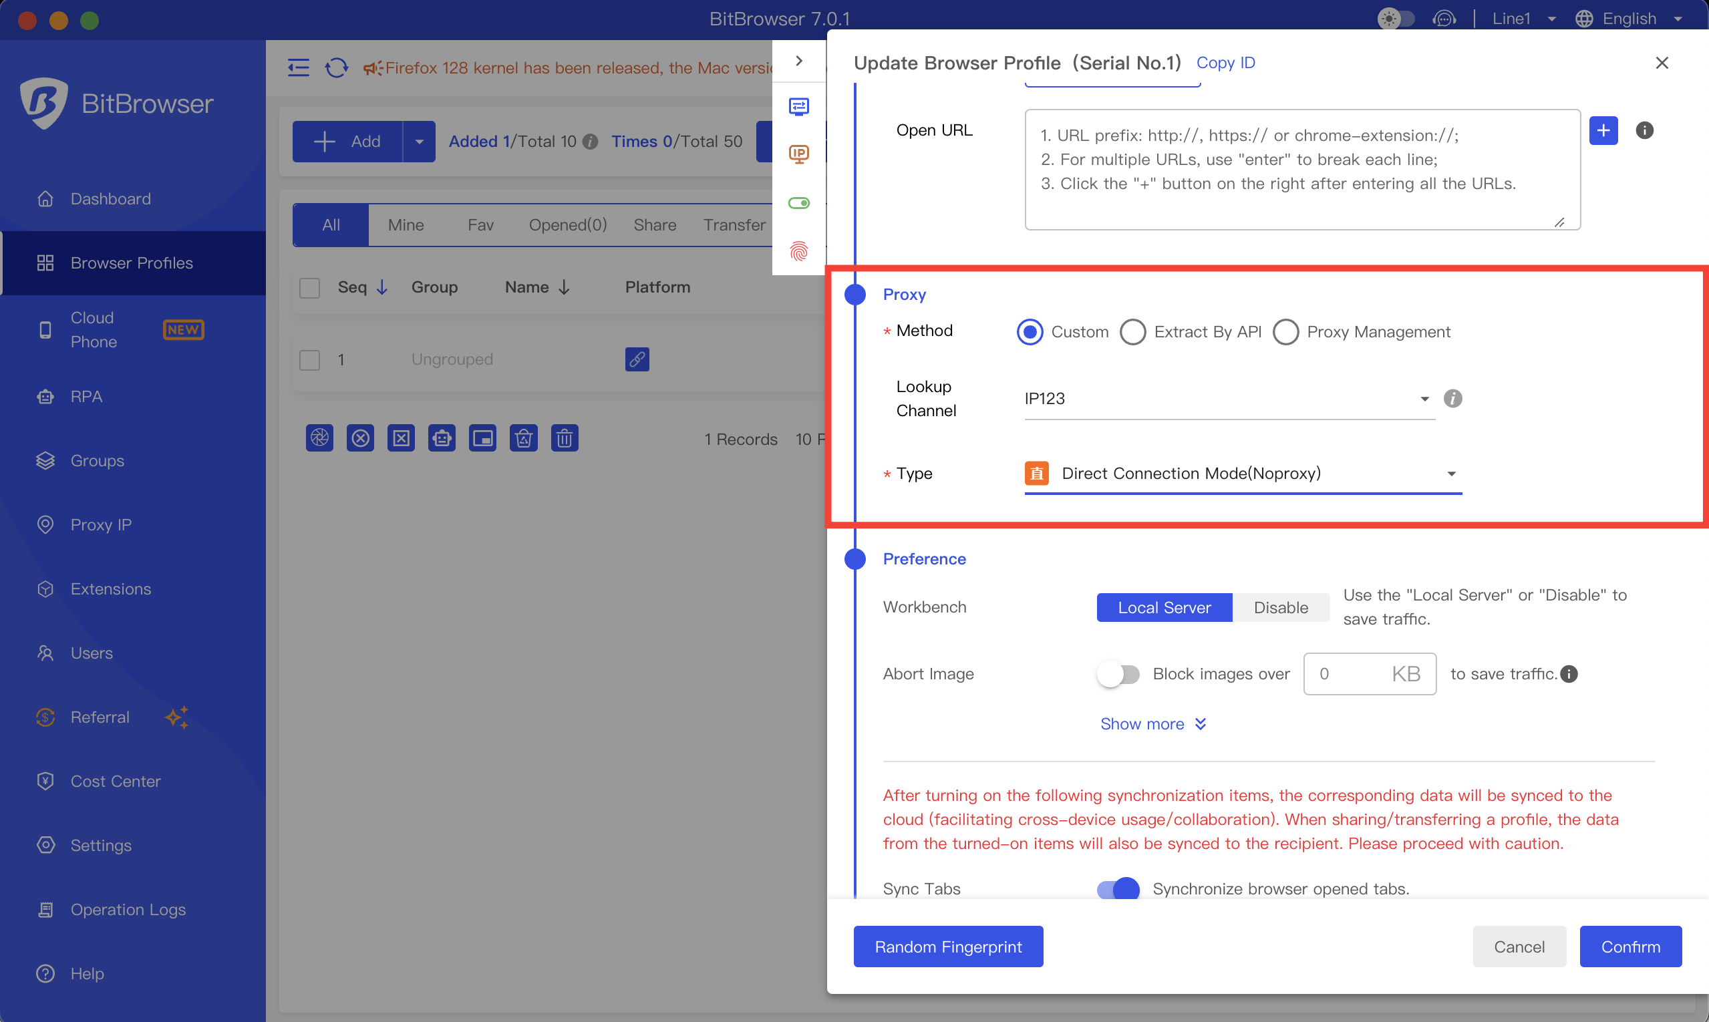Click the plus button beside Open URL

pos(1603,130)
